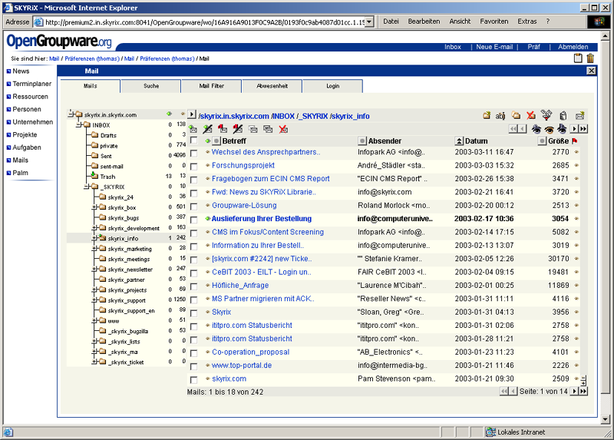Screen dimensions: 614x440
Task: Check the box for 'Co-operation_proposal'
Action: (194, 353)
